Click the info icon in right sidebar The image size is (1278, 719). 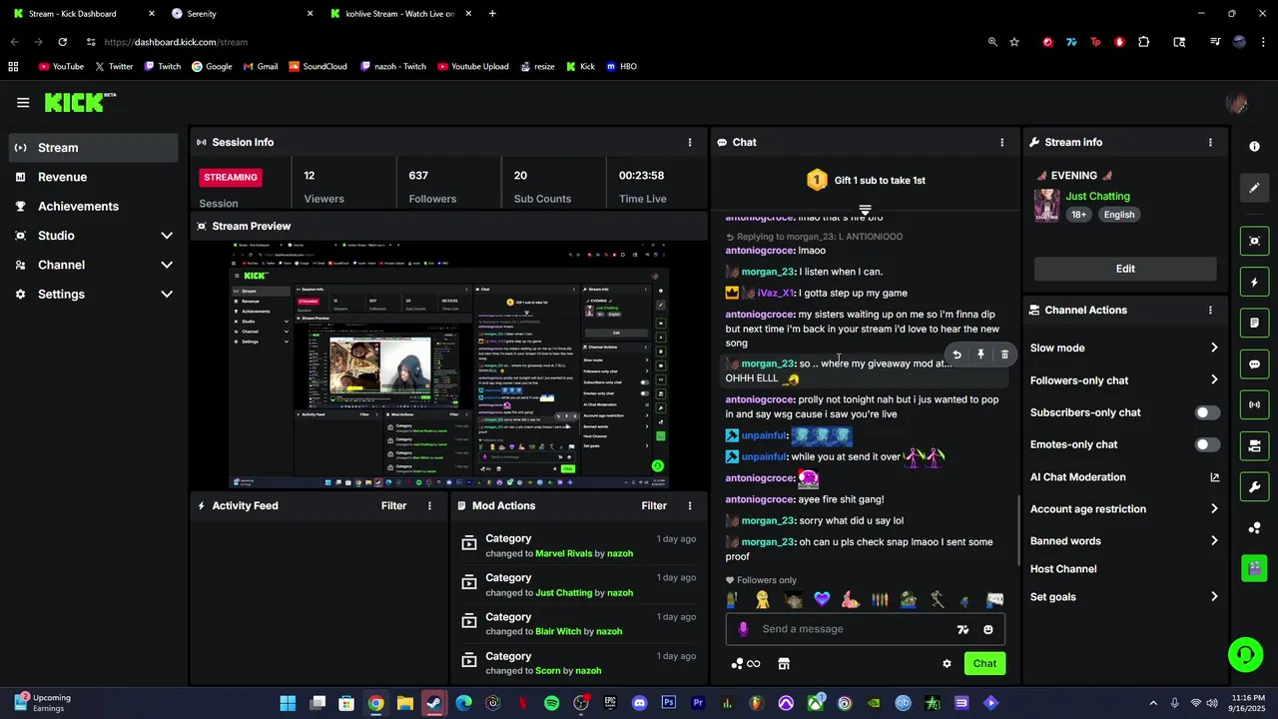(1255, 146)
